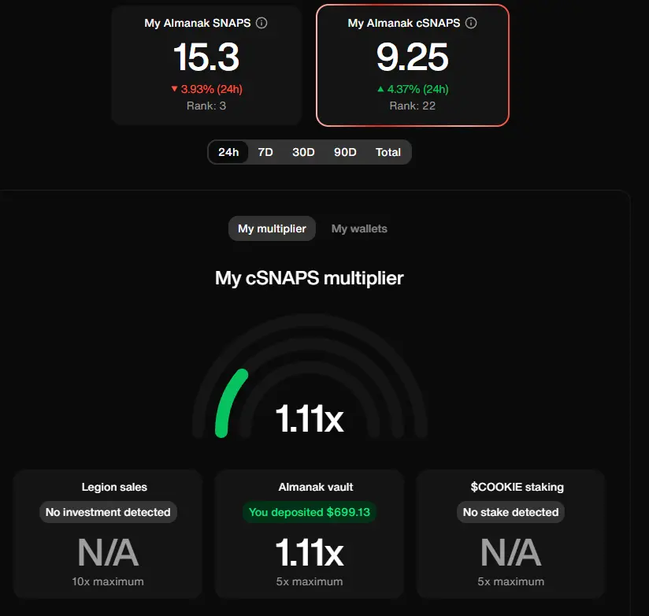The image size is (649, 616).
Task: Open the My wallets tab
Action: tap(359, 228)
